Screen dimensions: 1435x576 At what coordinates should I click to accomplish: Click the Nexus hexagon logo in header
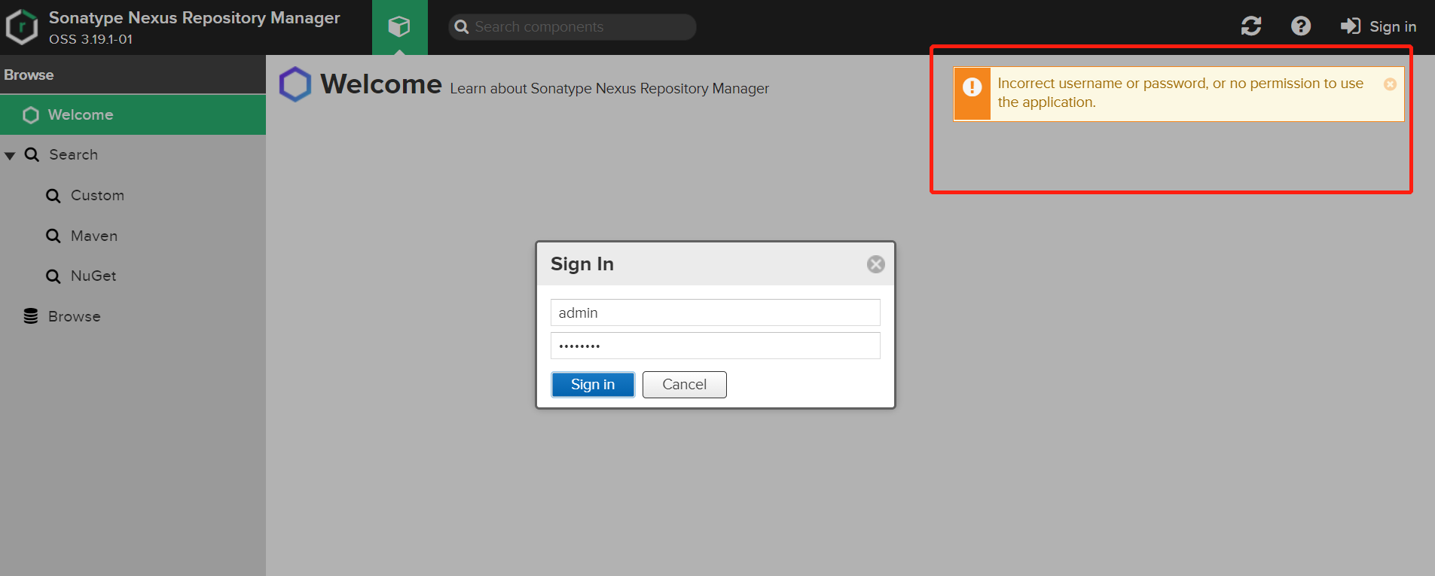(x=22, y=27)
